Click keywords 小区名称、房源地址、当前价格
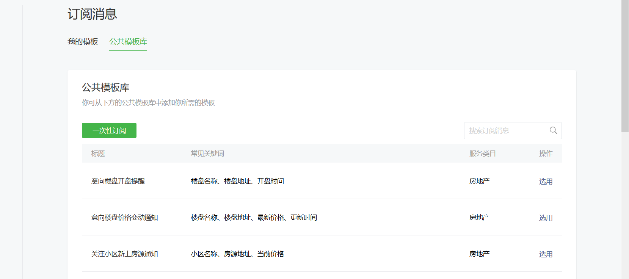The width and height of the screenshot is (629, 279). 237,254
